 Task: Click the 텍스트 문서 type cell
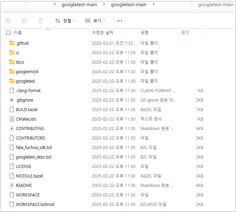click(x=151, y=119)
